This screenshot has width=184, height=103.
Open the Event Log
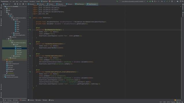pos(178,100)
